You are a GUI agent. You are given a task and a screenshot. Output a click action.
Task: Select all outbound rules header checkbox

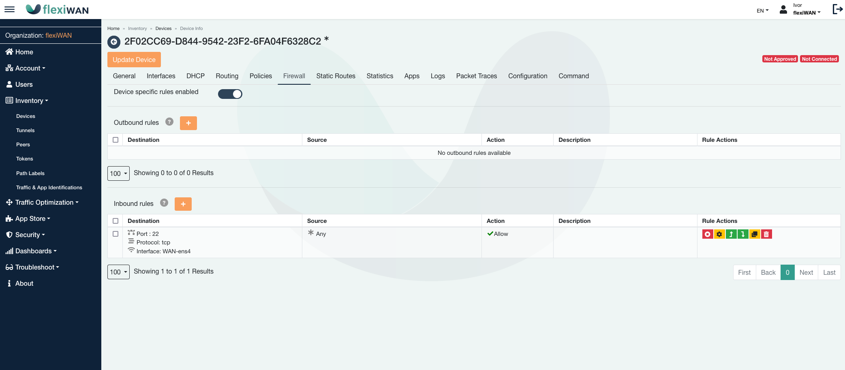[116, 140]
